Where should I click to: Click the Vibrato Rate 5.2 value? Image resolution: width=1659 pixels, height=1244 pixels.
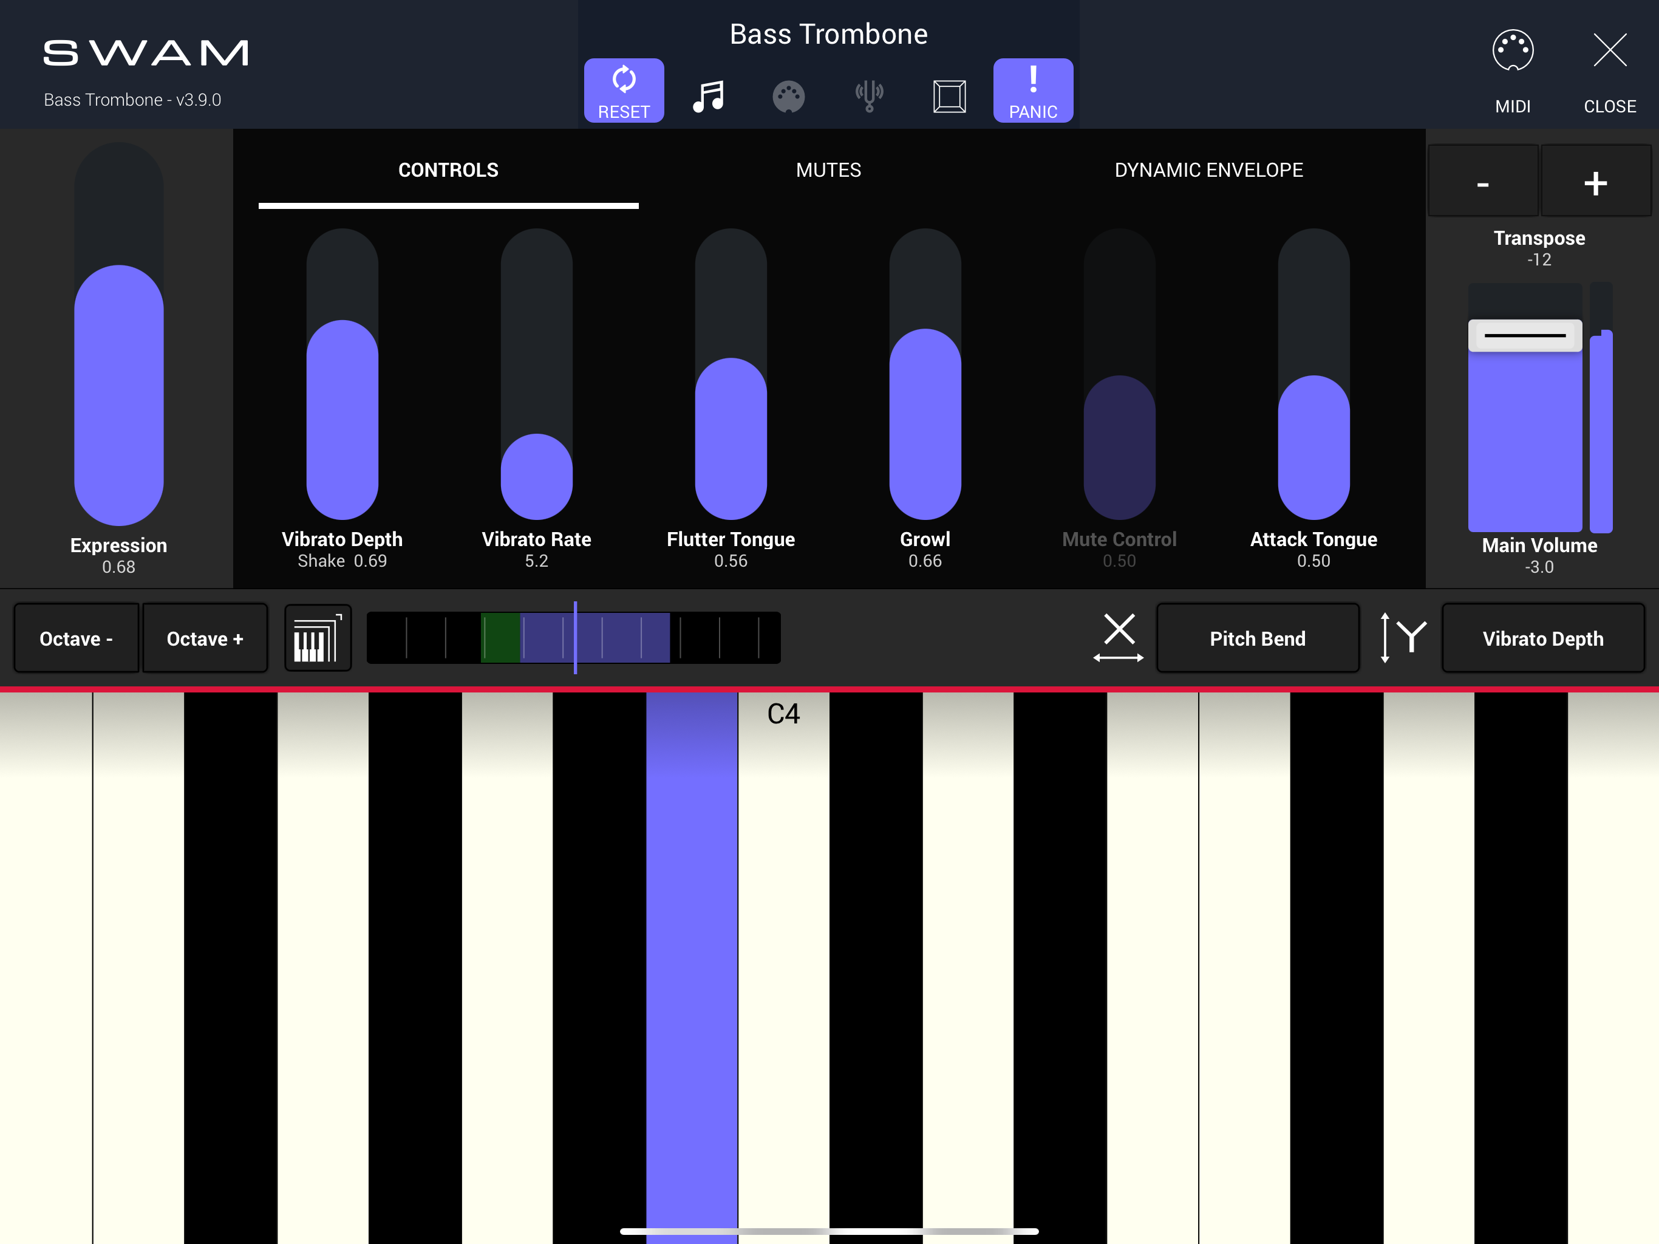pos(536,561)
